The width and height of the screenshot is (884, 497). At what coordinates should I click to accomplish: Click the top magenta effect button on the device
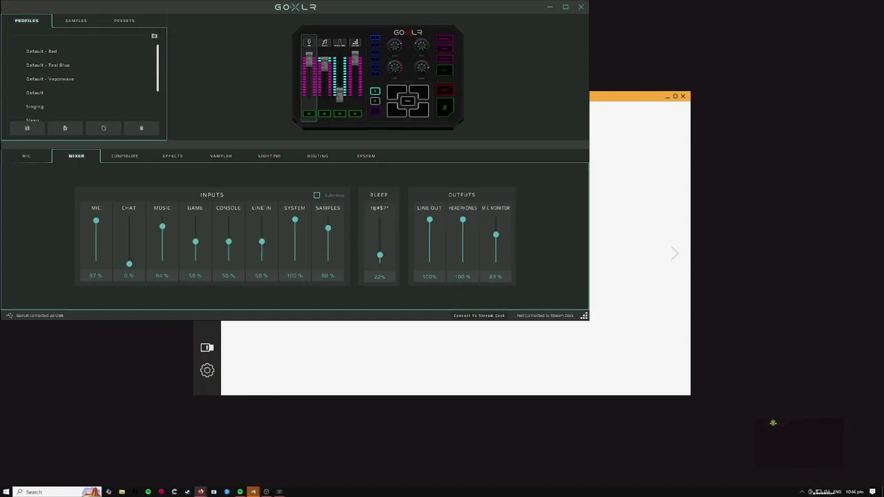(445, 39)
